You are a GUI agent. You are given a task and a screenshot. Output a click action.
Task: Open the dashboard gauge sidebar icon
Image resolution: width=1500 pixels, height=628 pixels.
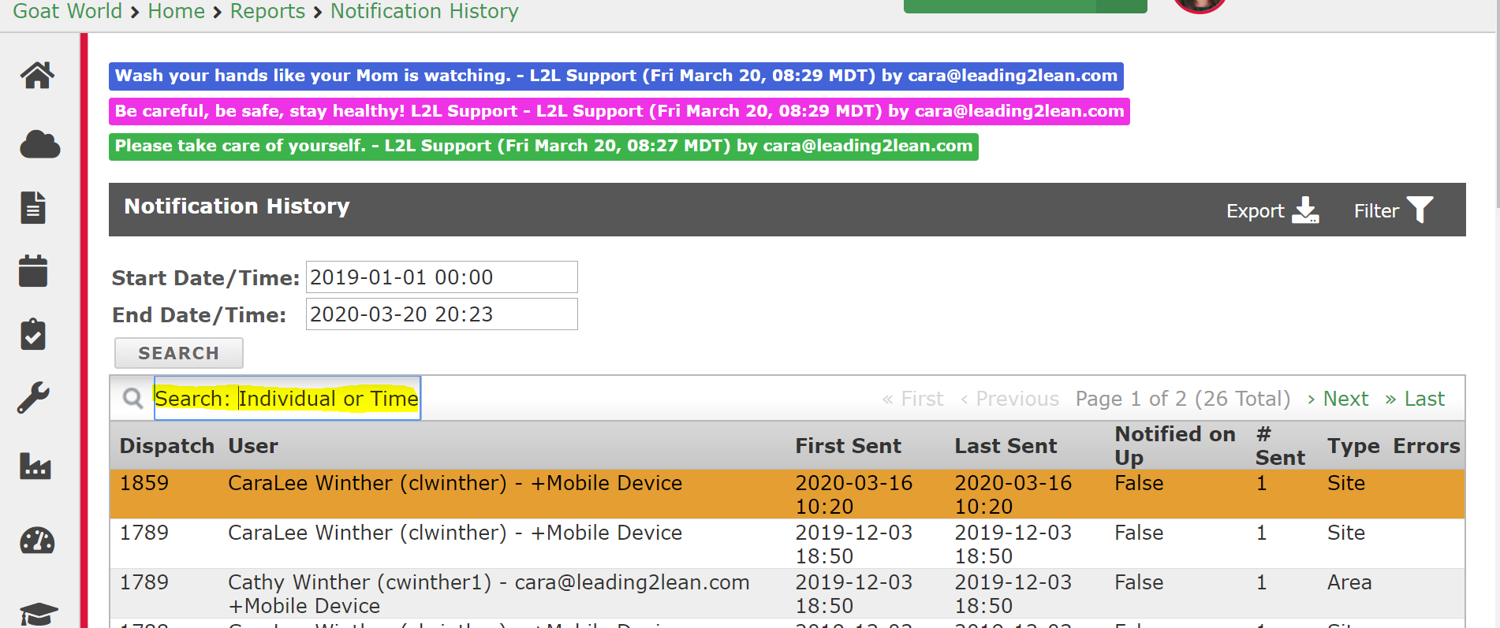(x=37, y=541)
